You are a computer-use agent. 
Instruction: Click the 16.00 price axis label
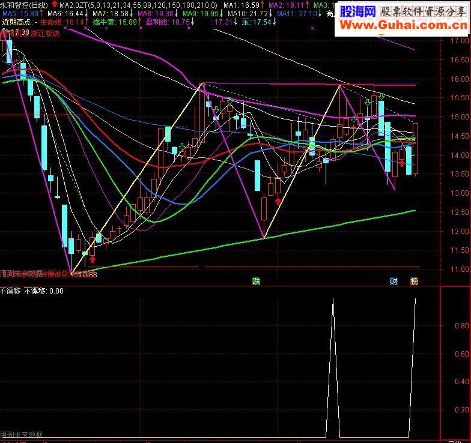[459, 79]
